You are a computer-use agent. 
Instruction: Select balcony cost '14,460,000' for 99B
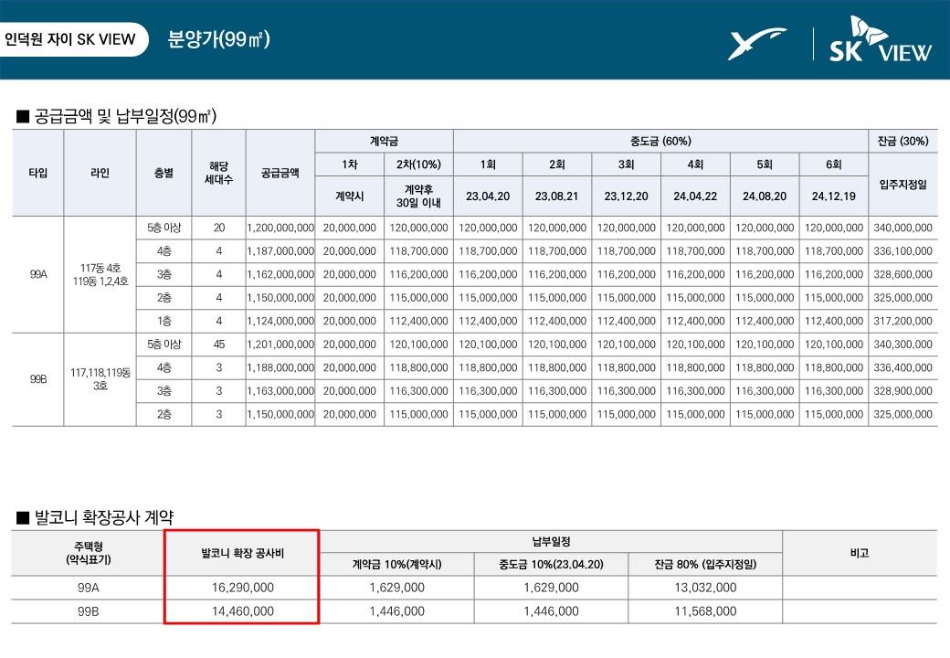pos(242,611)
